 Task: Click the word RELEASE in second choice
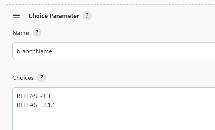point(28,105)
